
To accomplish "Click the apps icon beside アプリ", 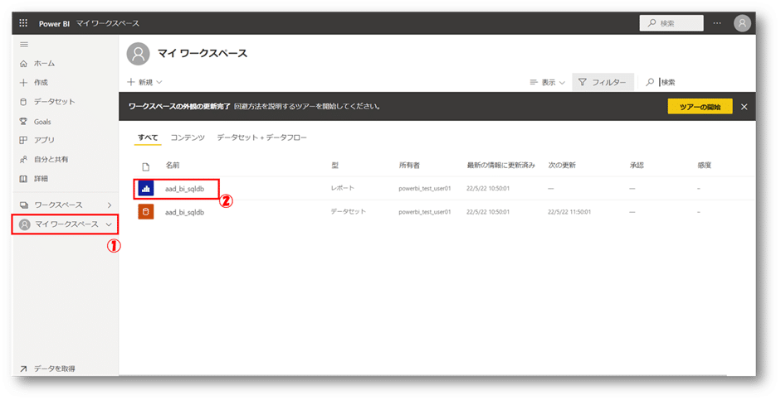I will click(x=23, y=140).
